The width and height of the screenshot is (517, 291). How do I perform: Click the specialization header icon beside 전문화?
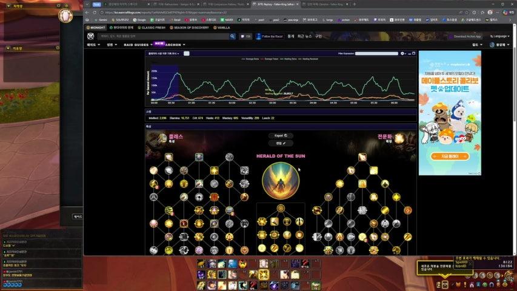pyautogui.click(x=399, y=138)
